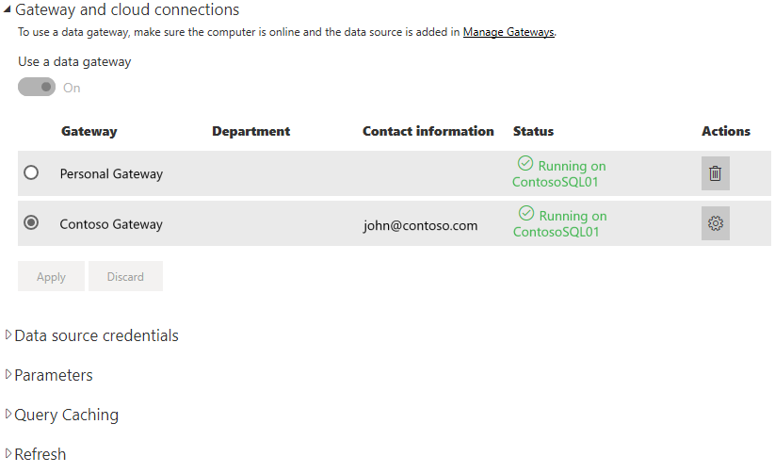Click Contoso Gateway running status text
The height and width of the screenshot is (473, 775).
pyautogui.click(x=560, y=222)
